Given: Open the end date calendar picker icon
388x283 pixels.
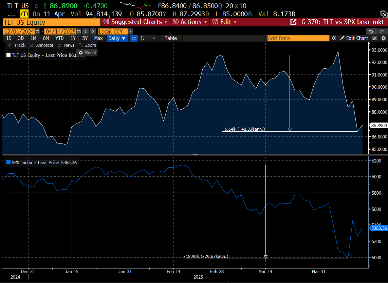Looking at the screenshot, I should 79,31.
